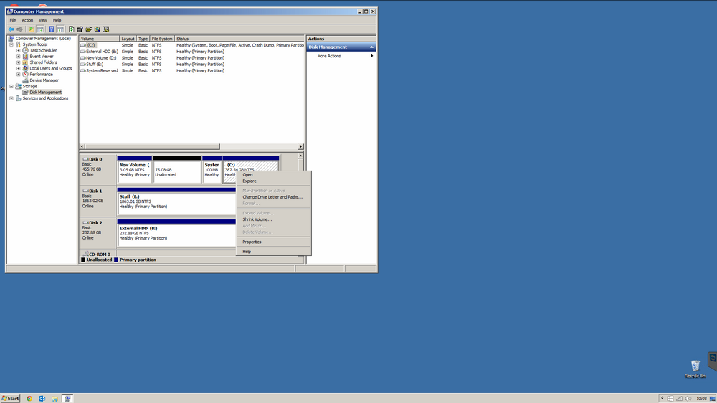Screen dimensions: 717x403
Task: Select the Performance tree node
Action: click(41, 74)
